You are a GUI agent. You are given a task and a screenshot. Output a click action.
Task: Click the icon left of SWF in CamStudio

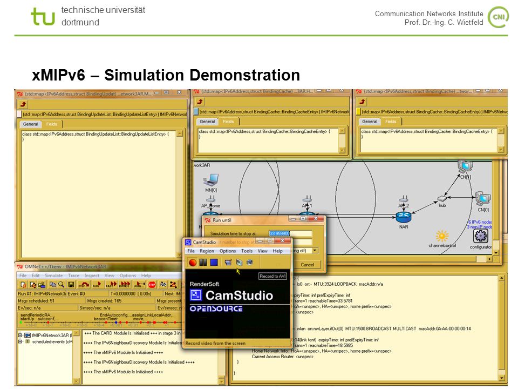239,263
